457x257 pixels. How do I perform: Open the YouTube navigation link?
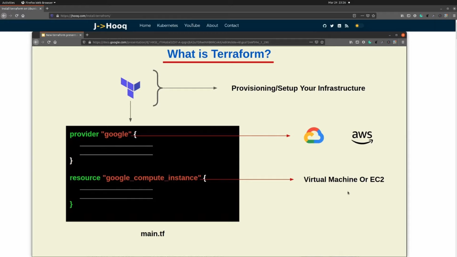pos(192,25)
